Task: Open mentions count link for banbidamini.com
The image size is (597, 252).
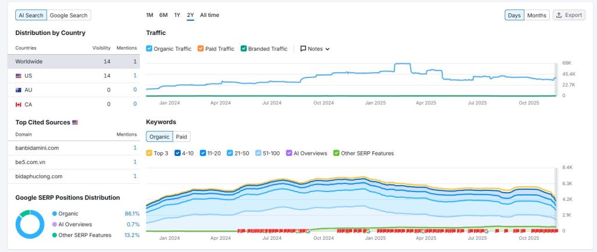Action: pyautogui.click(x=135, y=148)
